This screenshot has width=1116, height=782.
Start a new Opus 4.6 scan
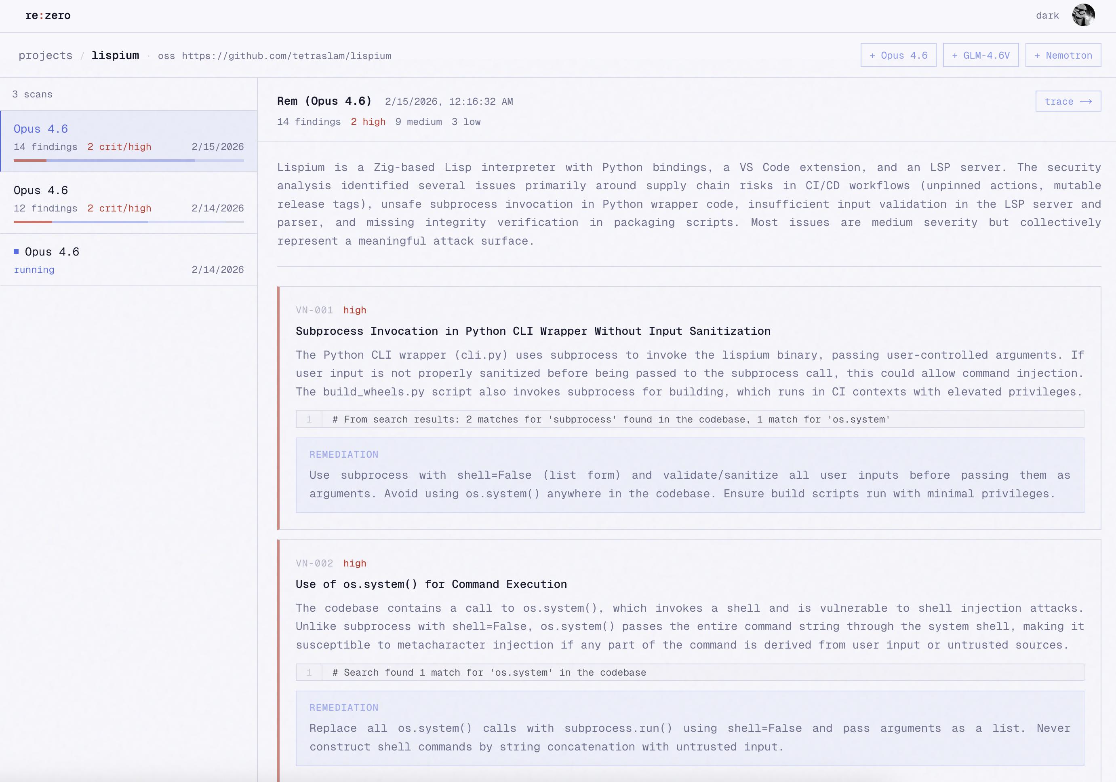point(898,55)
